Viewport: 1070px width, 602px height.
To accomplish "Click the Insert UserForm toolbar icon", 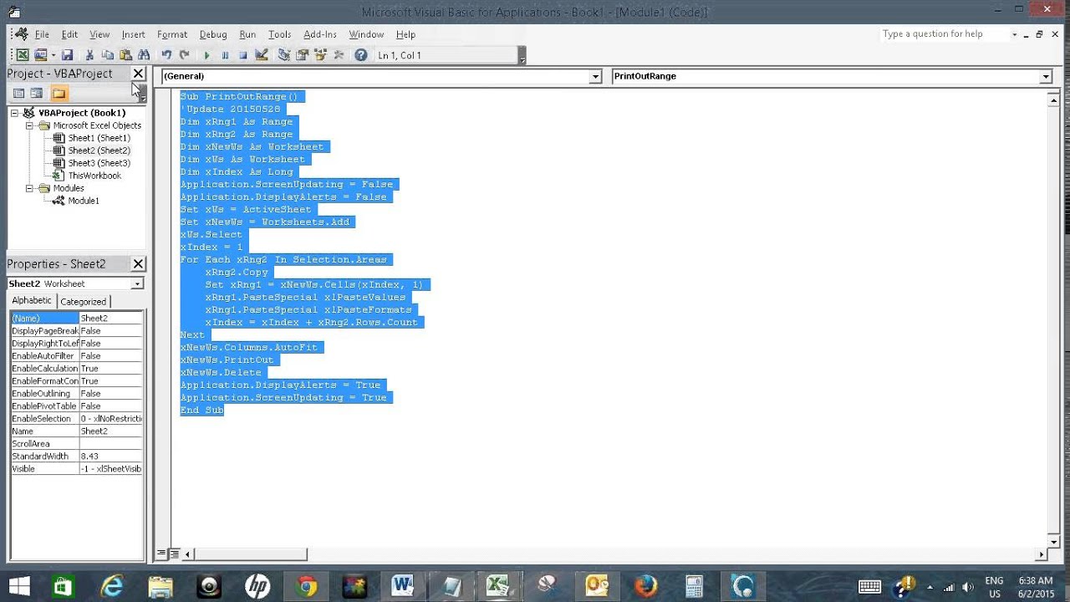I will tap(40, 55).
